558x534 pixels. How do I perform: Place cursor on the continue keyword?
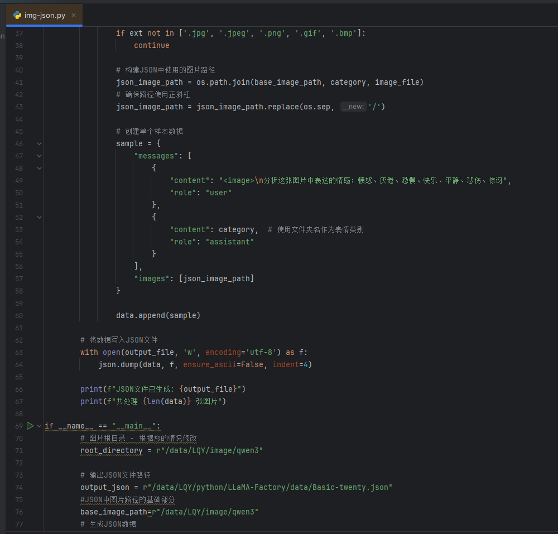(152, 46)
